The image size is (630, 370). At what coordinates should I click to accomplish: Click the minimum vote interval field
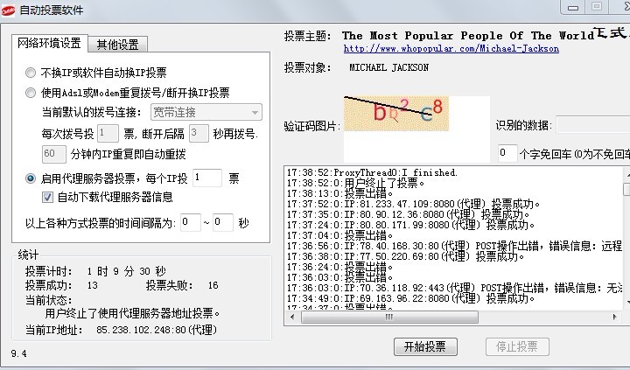191,222
